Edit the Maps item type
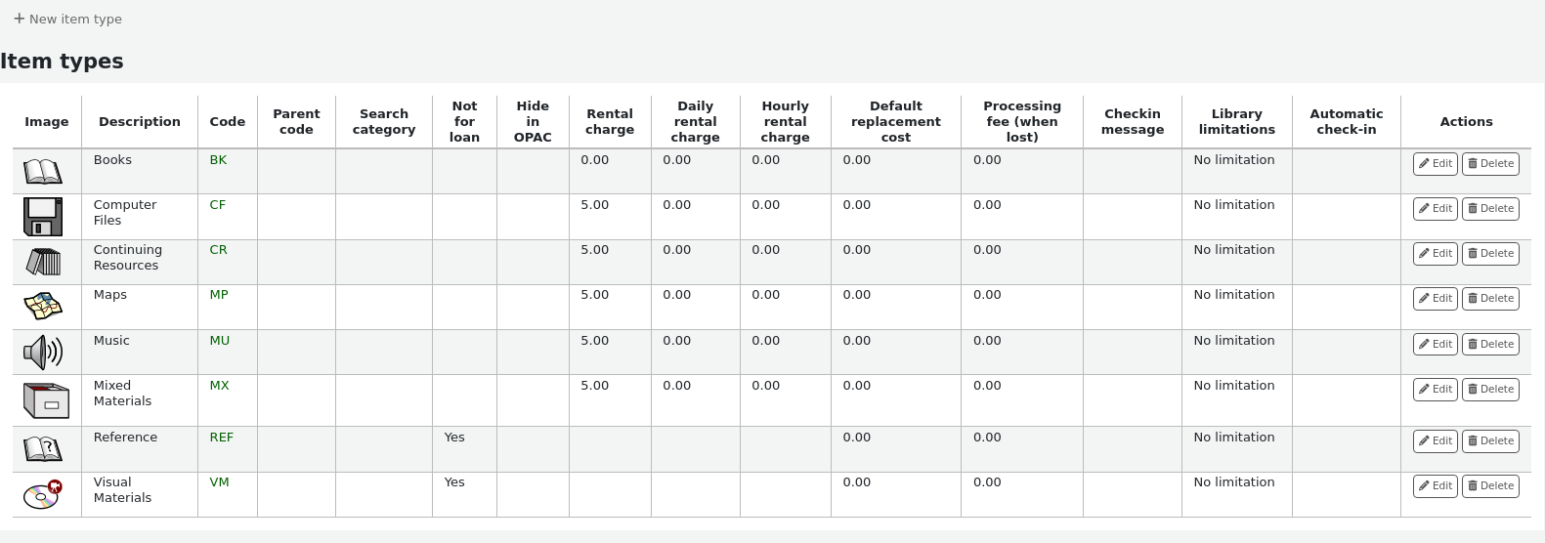 (1435, 299)
